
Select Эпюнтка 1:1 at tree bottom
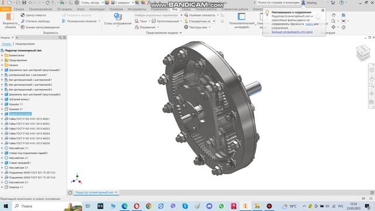(16, 187)
